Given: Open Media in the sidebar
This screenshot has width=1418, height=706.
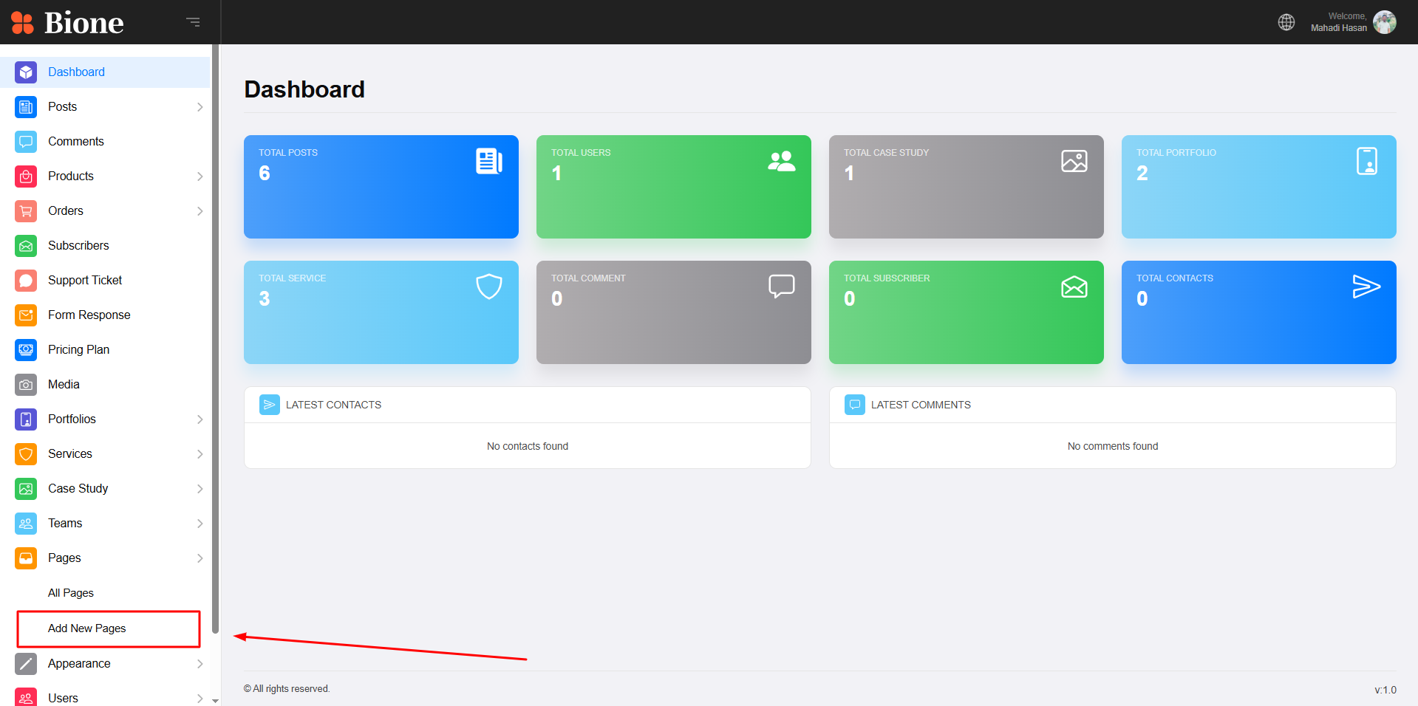Looking at the screenshot, I should 105,385.
